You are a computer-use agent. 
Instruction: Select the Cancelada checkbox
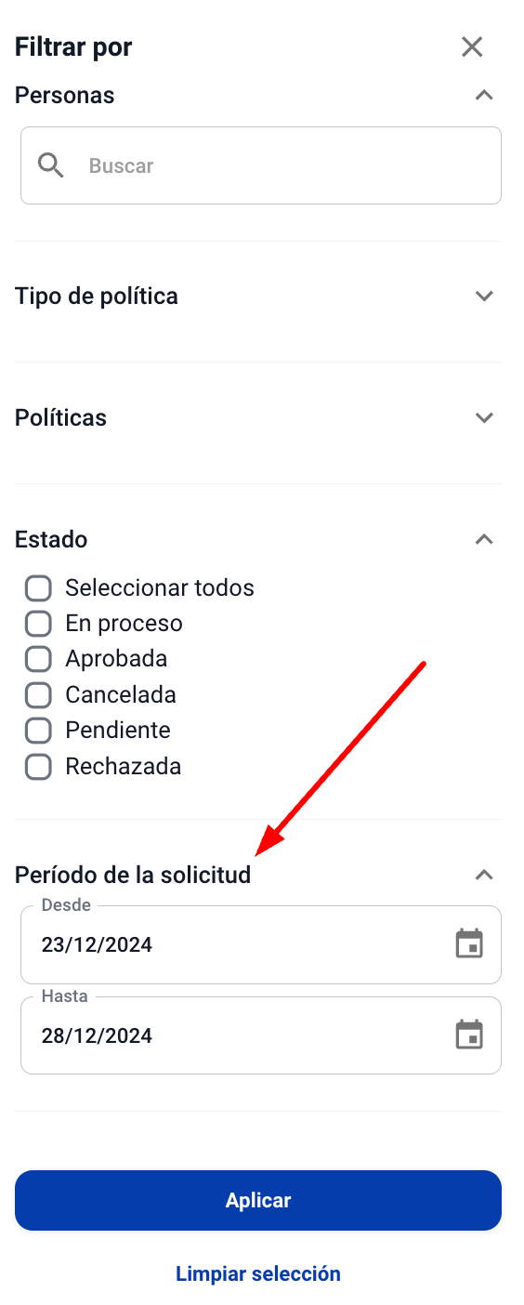click(x=38, y=695)
